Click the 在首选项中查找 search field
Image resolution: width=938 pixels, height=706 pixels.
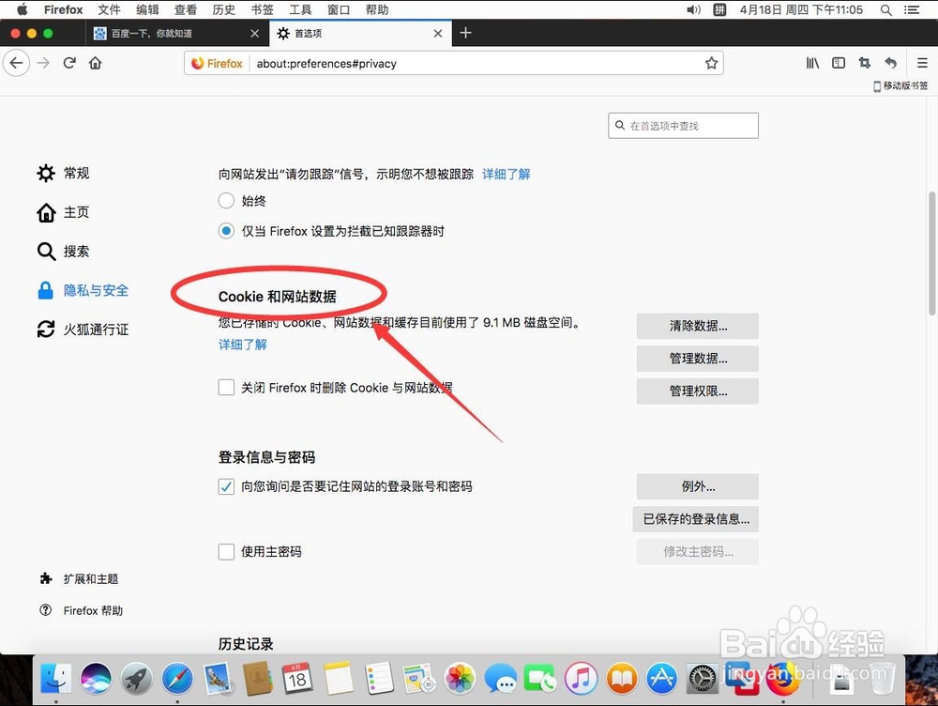click(683, 125)
